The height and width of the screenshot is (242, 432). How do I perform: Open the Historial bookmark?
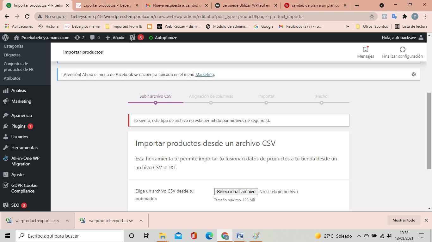pos(49,26)
